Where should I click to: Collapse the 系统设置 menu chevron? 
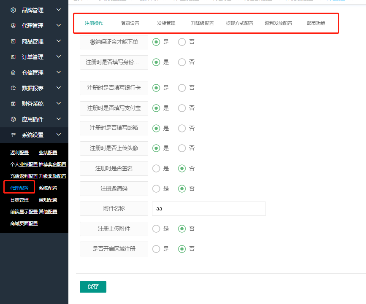[x=59, y=135]
